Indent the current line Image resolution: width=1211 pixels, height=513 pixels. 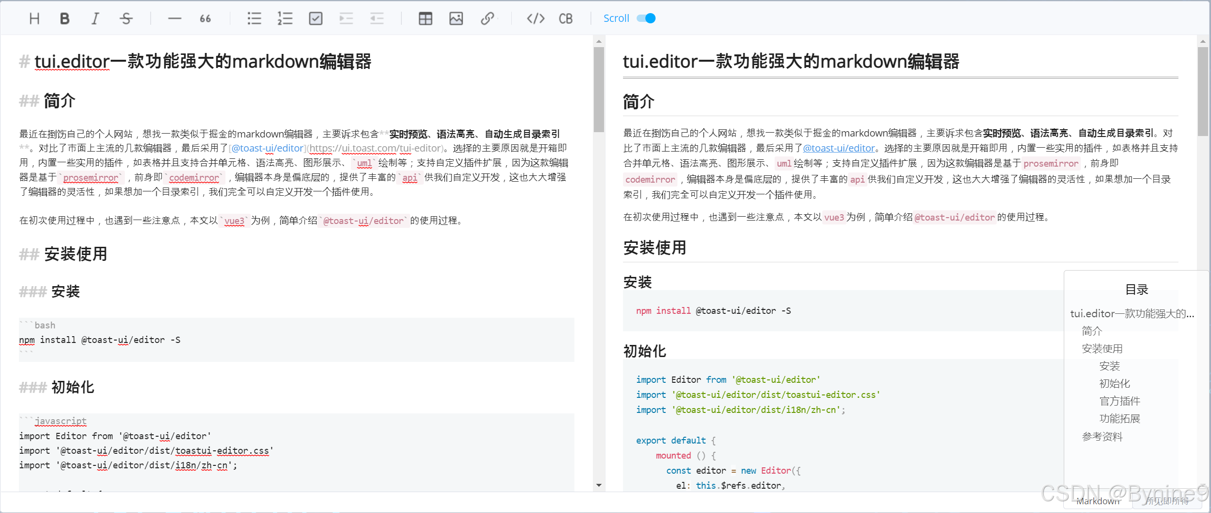[x=346, y=18]
